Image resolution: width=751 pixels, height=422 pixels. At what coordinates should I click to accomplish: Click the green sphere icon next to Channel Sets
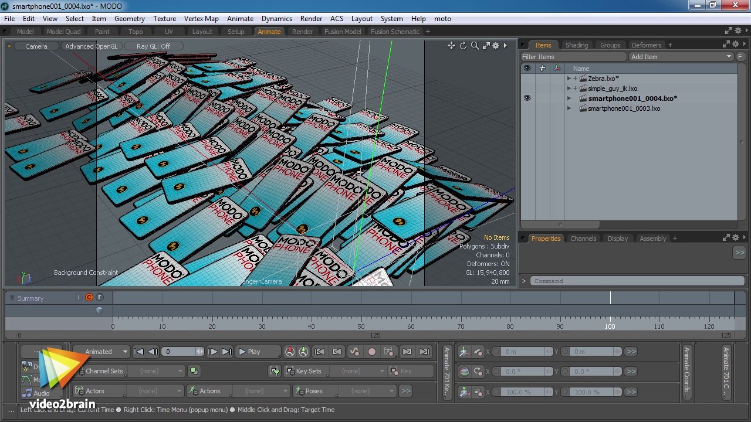[x=194, y=371]
